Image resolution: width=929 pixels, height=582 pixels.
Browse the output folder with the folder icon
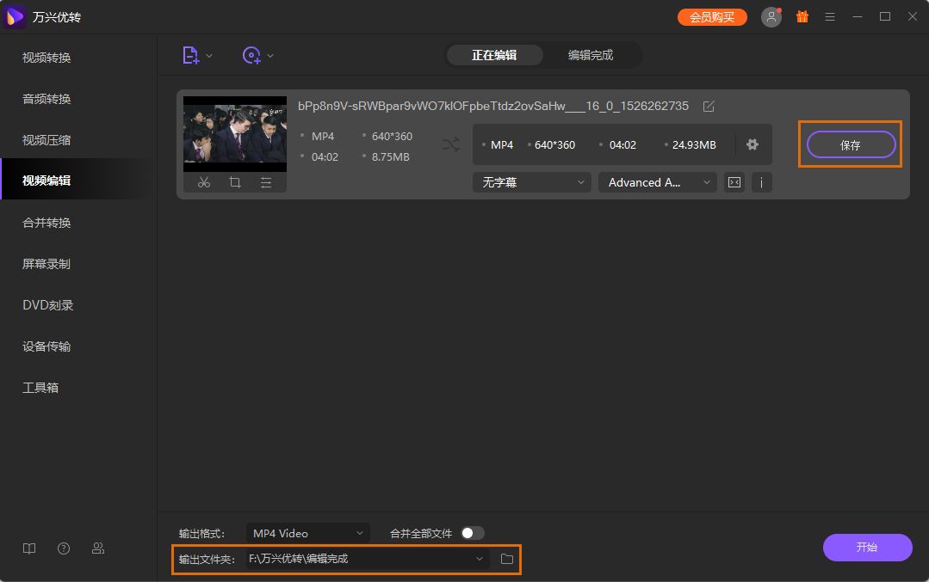click(x=506, y=559)
